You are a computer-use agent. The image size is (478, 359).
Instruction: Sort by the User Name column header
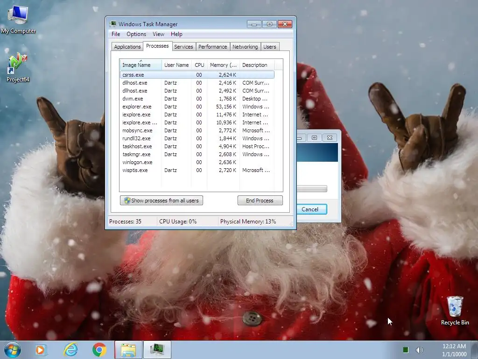click(x=176, y=65)
